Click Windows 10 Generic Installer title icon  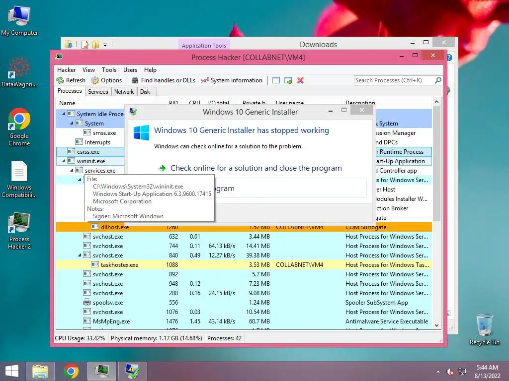[133, 112]
